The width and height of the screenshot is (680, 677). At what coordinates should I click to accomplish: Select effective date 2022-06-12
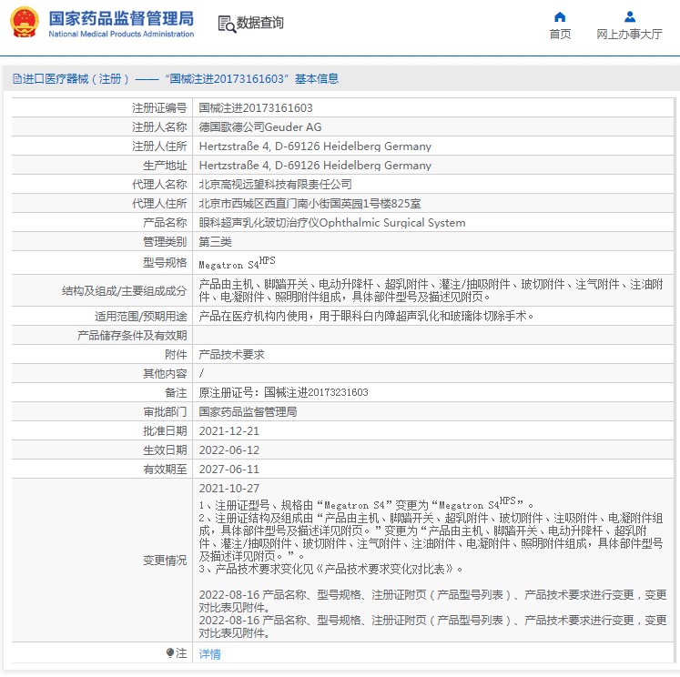[x=229, y=450]
